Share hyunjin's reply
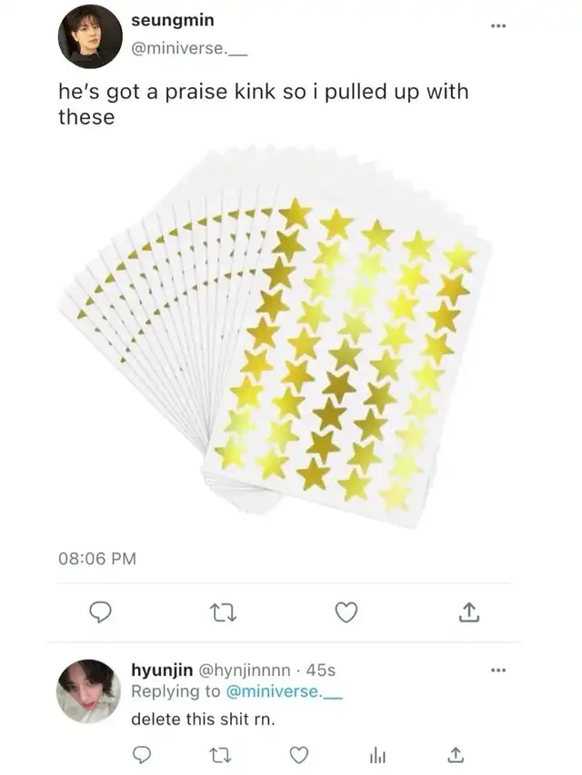 (x=457, y=754)
